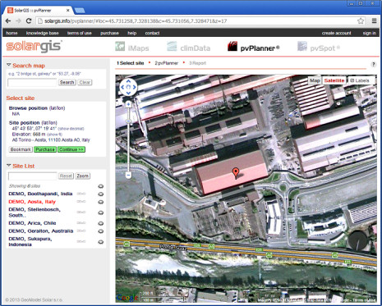
Task: Click the map zoom-out minus button
Action: tap(128, 175)
